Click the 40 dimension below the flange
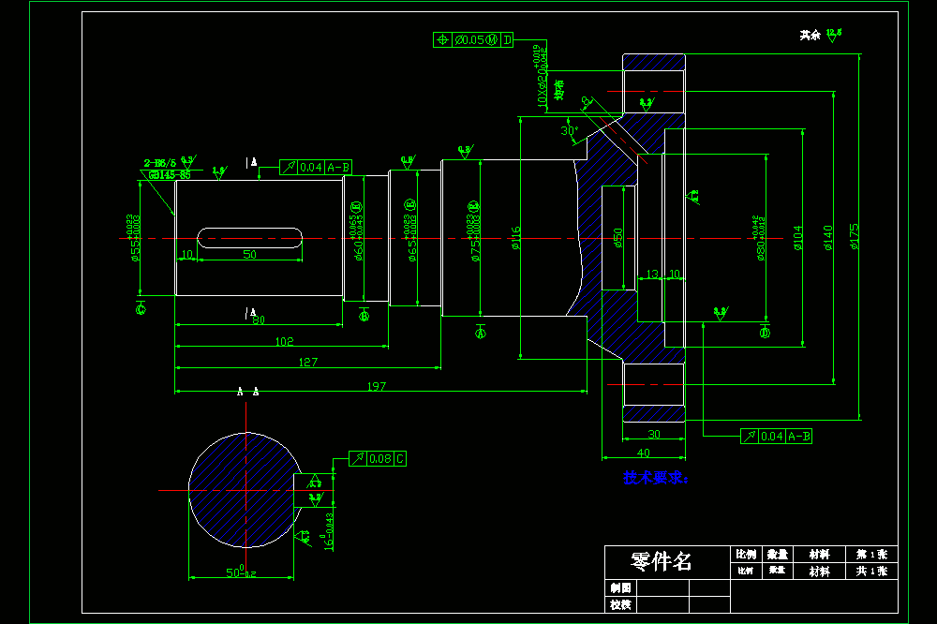Screen dimensions: 937x624 (644, 453)
